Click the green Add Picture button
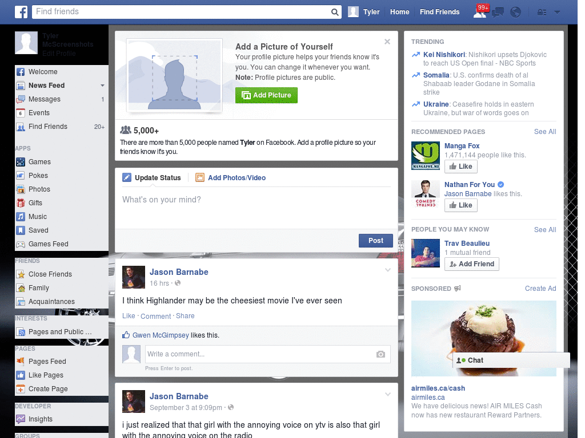 (266, 95)
